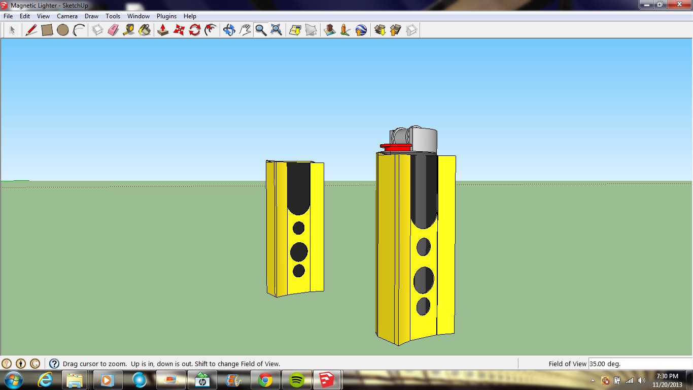Activate the Push/Pull tool

pos(163,30)
